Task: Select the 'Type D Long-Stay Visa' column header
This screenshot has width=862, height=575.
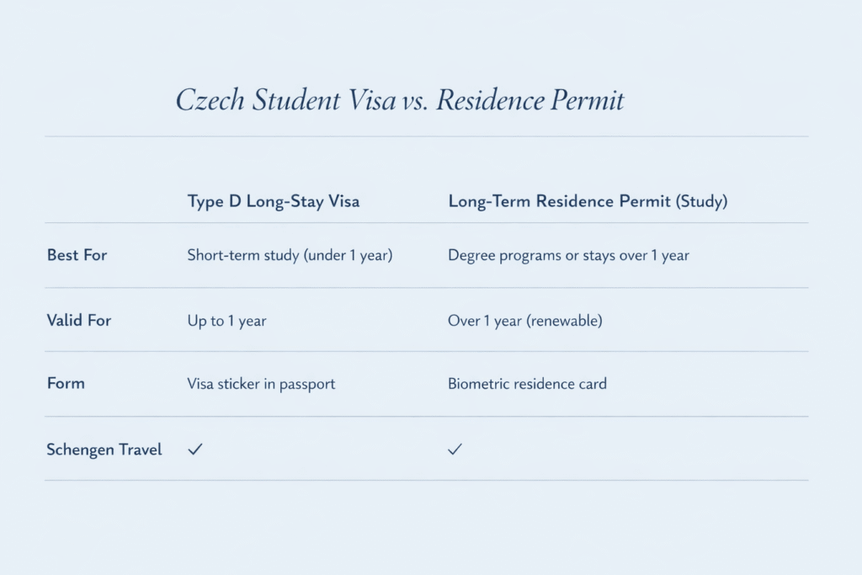Action: (273, 202)
